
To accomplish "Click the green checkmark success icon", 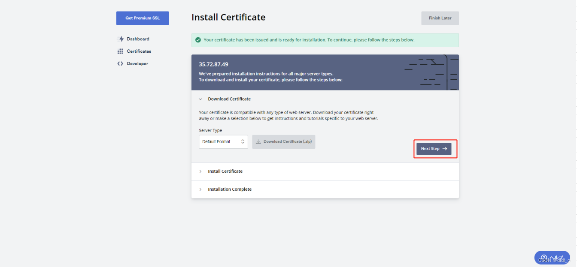I will [x=198, y=40].
